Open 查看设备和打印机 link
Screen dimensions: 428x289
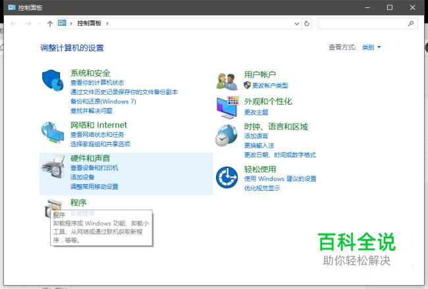pos(94,168)
